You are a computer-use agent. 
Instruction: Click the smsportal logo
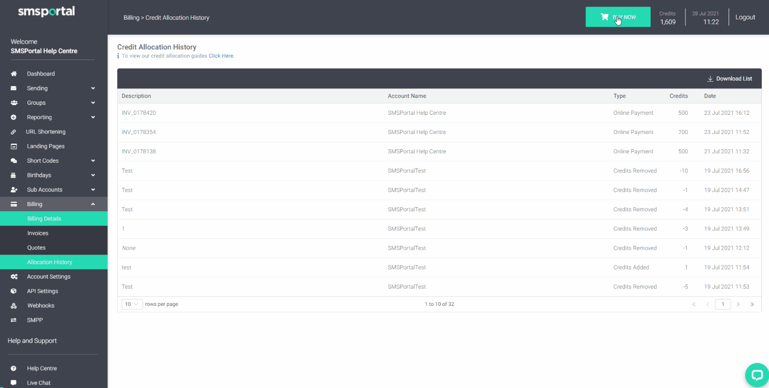point(46,12)
